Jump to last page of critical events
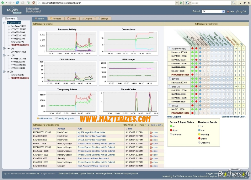Screen dimensions: 251x180 (160, 125)
